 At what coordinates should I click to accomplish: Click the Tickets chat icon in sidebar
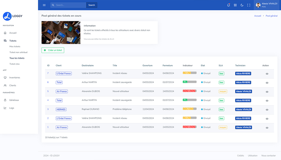[x=5, y=41]
